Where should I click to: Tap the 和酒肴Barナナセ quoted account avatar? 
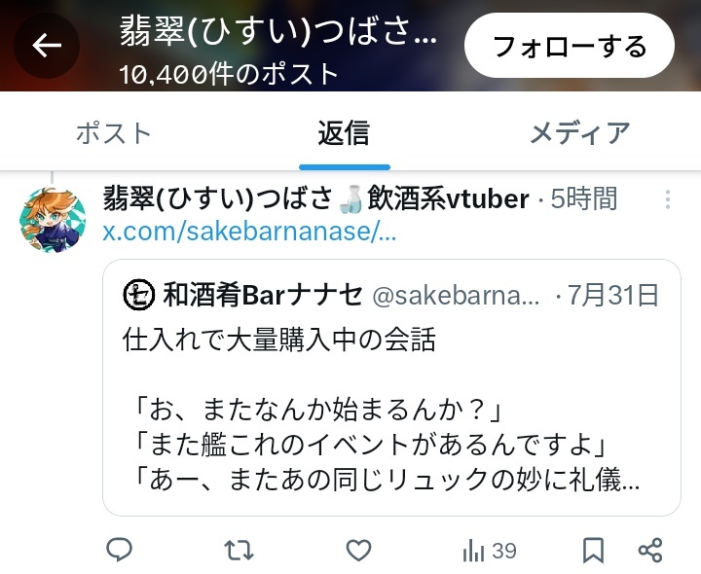[138, 295]
